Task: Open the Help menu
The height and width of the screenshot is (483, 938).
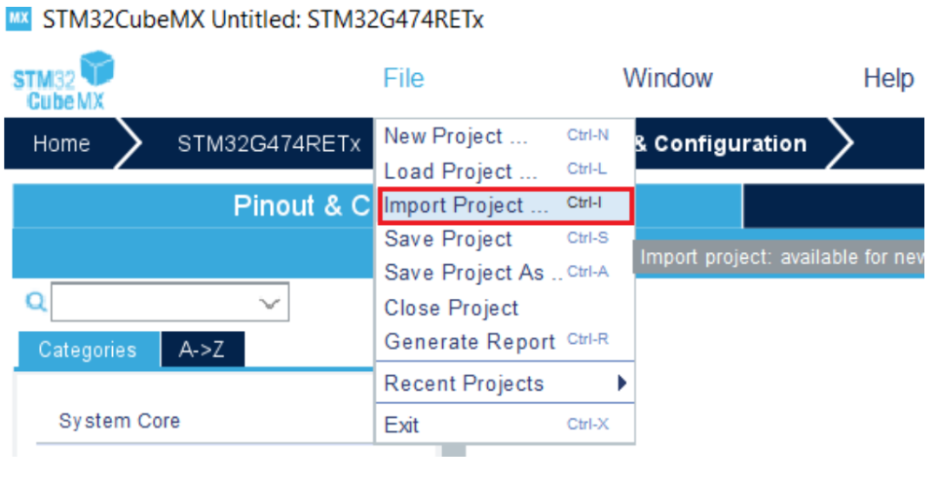Action: (x=888, y=78)
